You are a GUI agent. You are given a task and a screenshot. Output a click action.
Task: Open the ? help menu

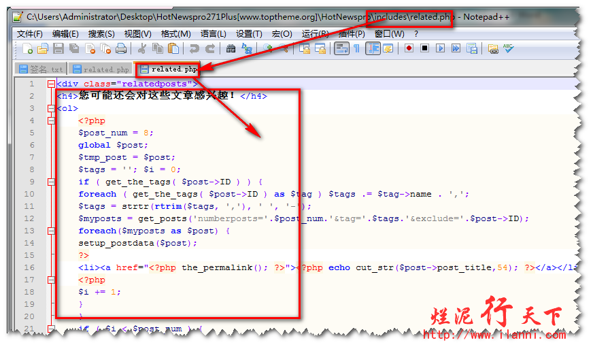[416, 34]
